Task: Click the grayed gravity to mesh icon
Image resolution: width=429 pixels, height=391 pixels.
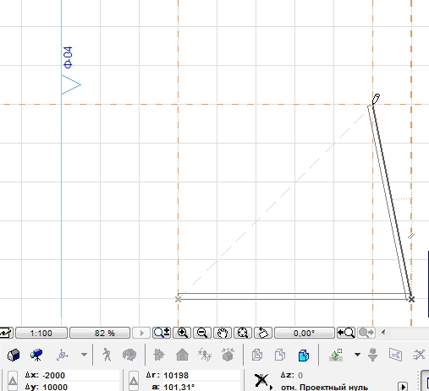Action: click(x=373, y=355)
